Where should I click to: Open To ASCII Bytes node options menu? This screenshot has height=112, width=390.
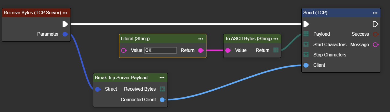click(276, 39)
